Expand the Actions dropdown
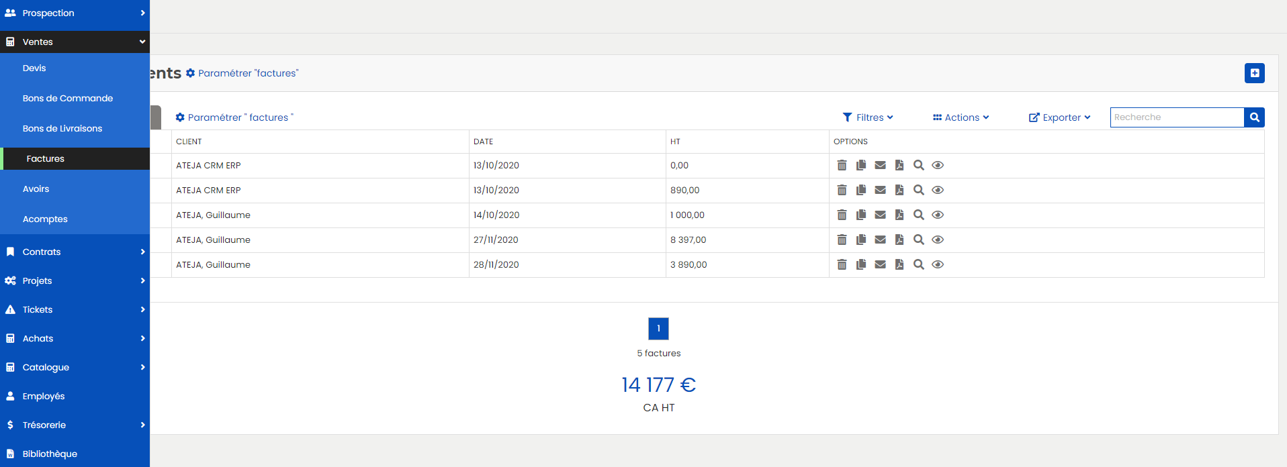Screen dimensions: 1287x467 tap(961, 117)
